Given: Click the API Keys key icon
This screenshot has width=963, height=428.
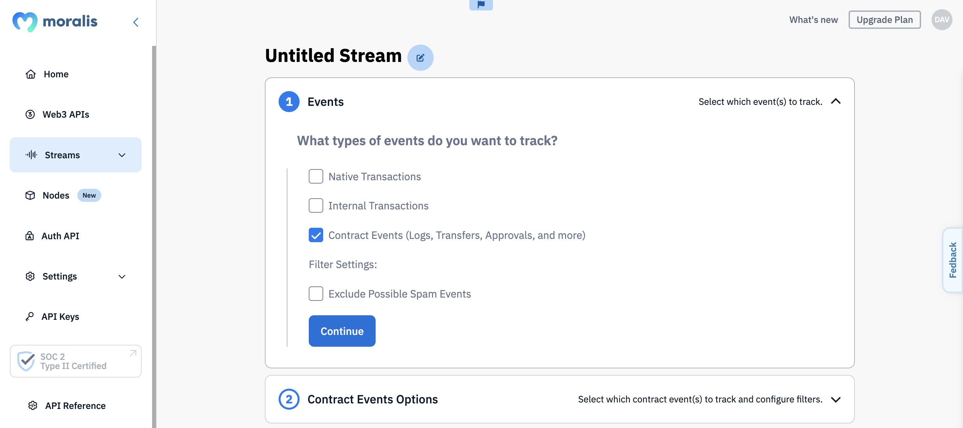Looking at the screenshot, I should click(29, 317).
